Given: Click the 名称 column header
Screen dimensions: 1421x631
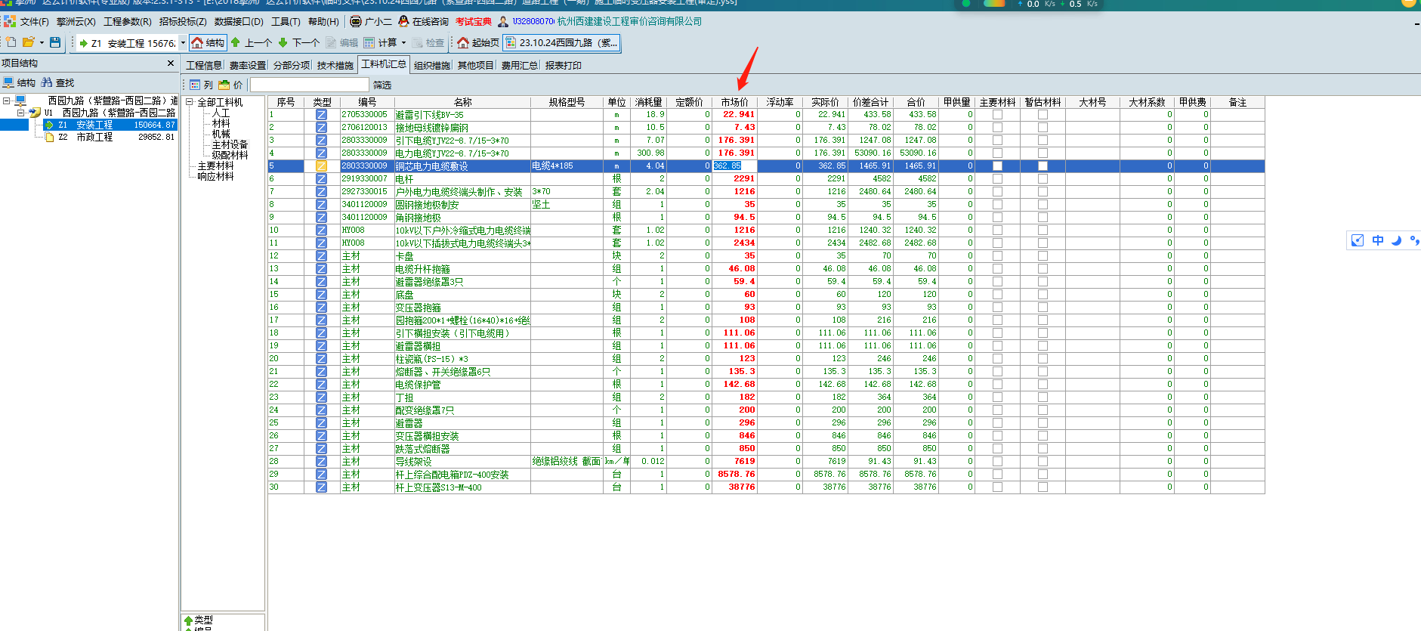Looking at the screenshot, I should 462,102.
